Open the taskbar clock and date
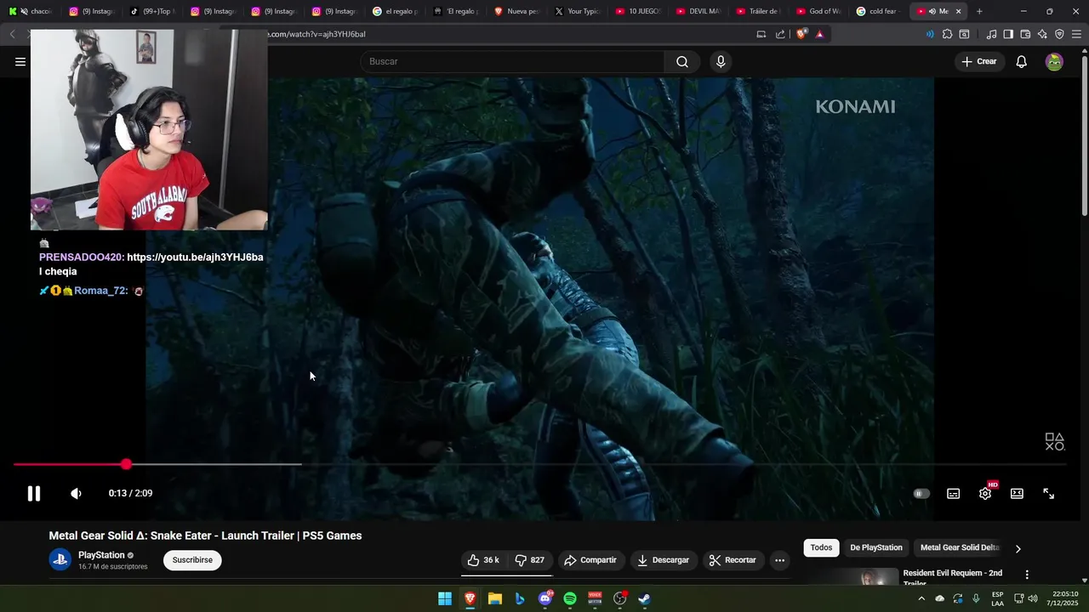This screenshot has height=612, width=1089. coord(1063,598)
